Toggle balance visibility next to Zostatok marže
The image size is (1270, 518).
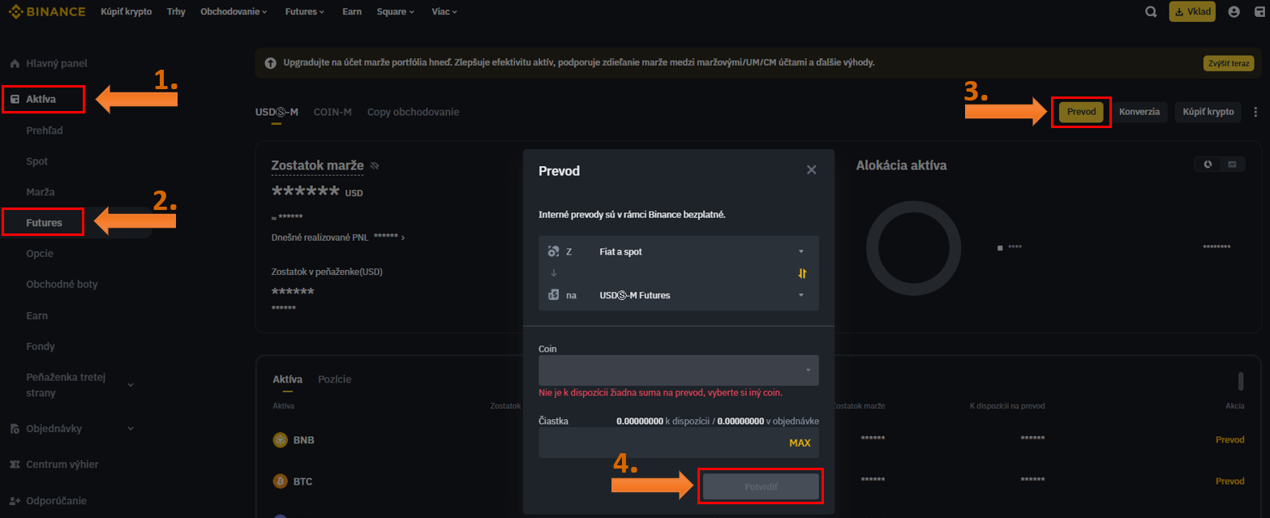click(374, 165)
